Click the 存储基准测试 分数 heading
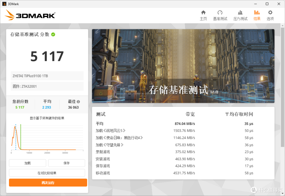Image resolution: width=285 pixels, height=196 pixels. pos(30,34)
